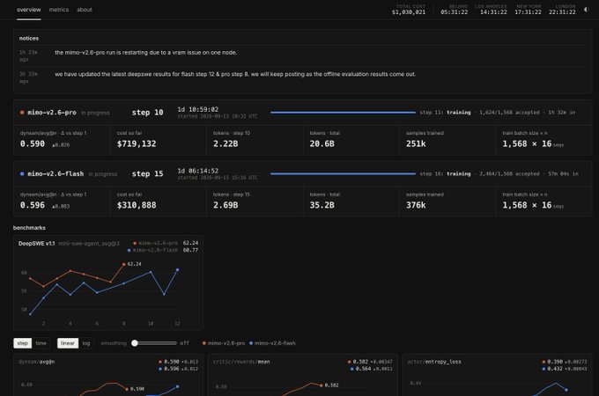Open the dynsam/avg@n chart panel
599x396 pixels.
click(108, 375)
